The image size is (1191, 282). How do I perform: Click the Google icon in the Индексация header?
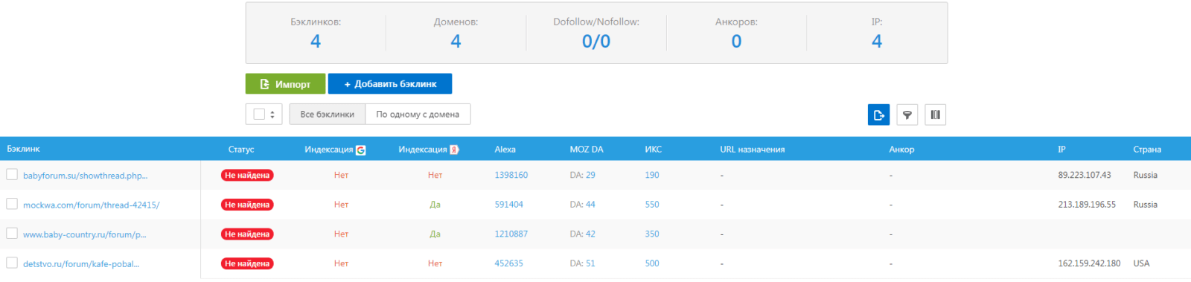(x=360, y=150)
